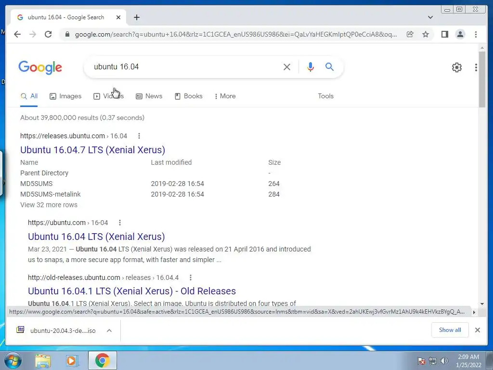Switch to Videos results
This screenshot has height=370, width=493.
point(108,96)
